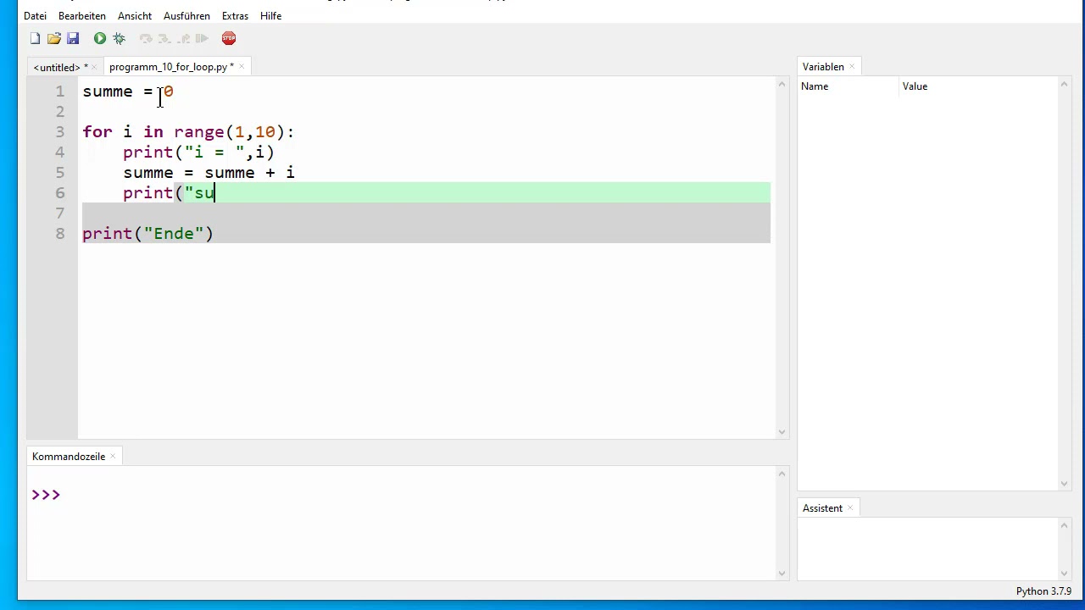This screenshot has width=1085, height=610.
Task: Open the Datei menu
Action: pos(35,15)
